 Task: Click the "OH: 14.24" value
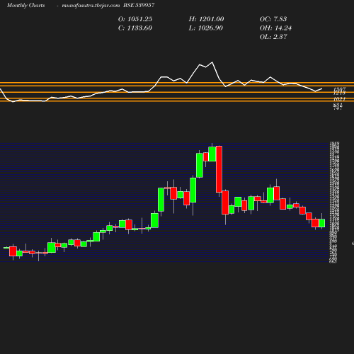pyautogui.click(x=275, y=28)
